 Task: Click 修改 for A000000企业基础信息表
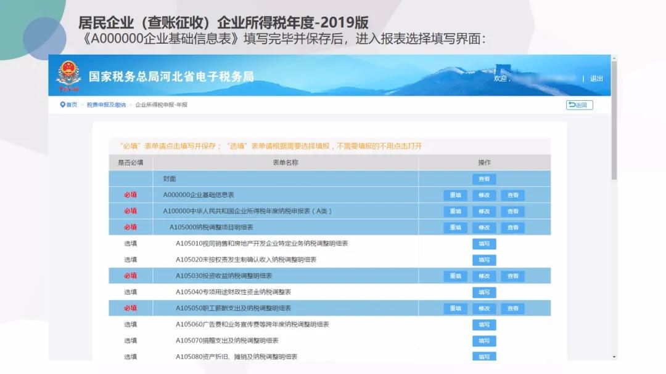483,194
